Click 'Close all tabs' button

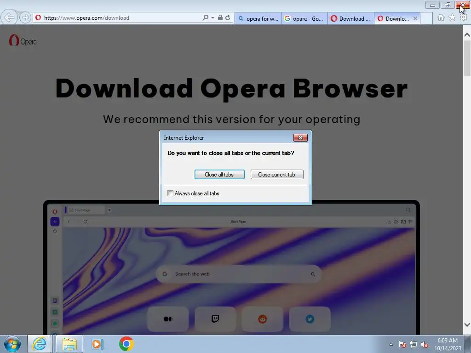[x=219, y=174]
